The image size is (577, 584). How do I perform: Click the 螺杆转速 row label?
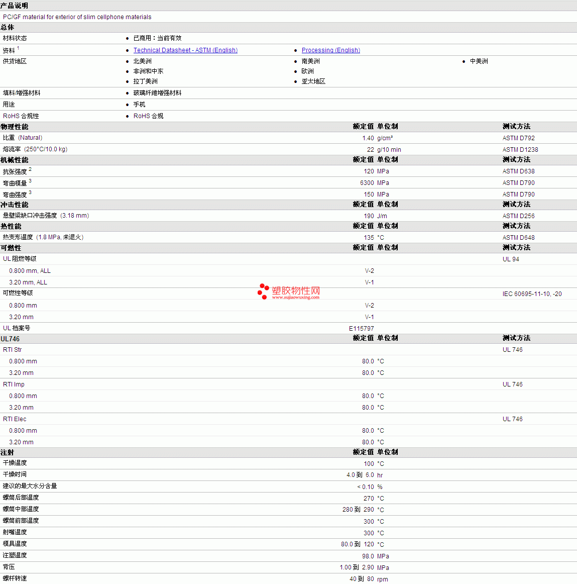point(15,578)
